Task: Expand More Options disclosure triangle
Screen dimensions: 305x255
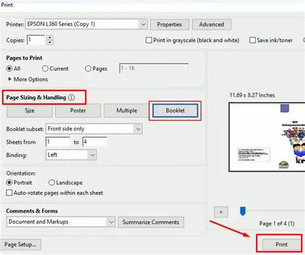Action: 10,79
